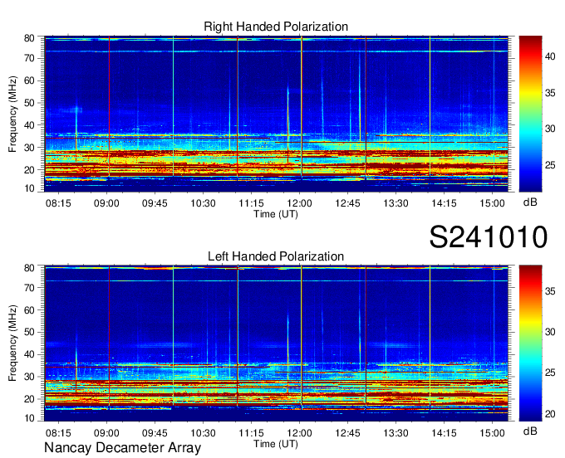Click the 11:15 time tick on left-handed plot
565x458 pixels.
(251, 433)
